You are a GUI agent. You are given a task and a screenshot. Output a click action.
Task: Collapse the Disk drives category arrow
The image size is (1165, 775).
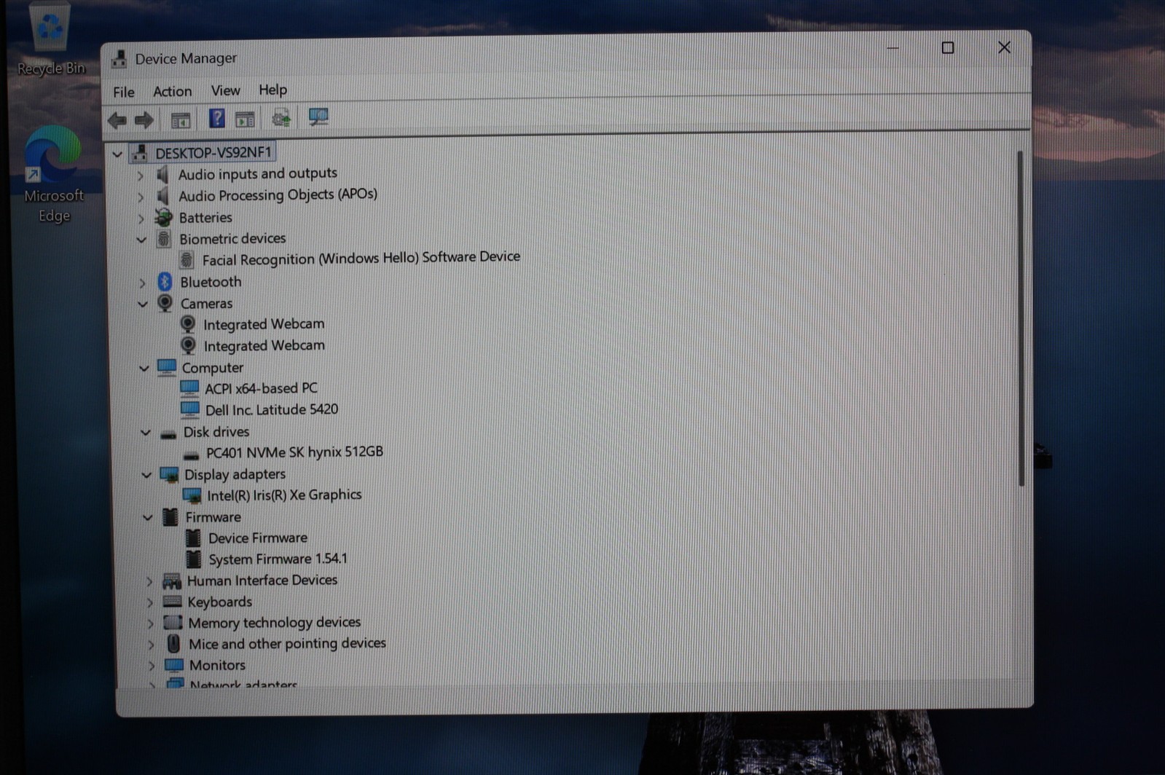[146, 433]
